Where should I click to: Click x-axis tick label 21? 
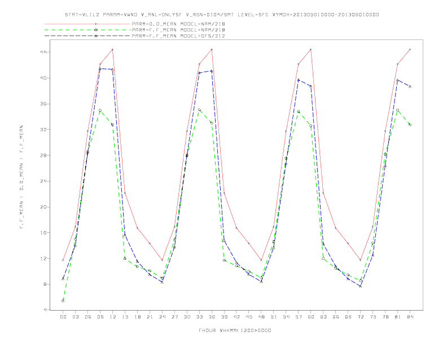[150, 317]
